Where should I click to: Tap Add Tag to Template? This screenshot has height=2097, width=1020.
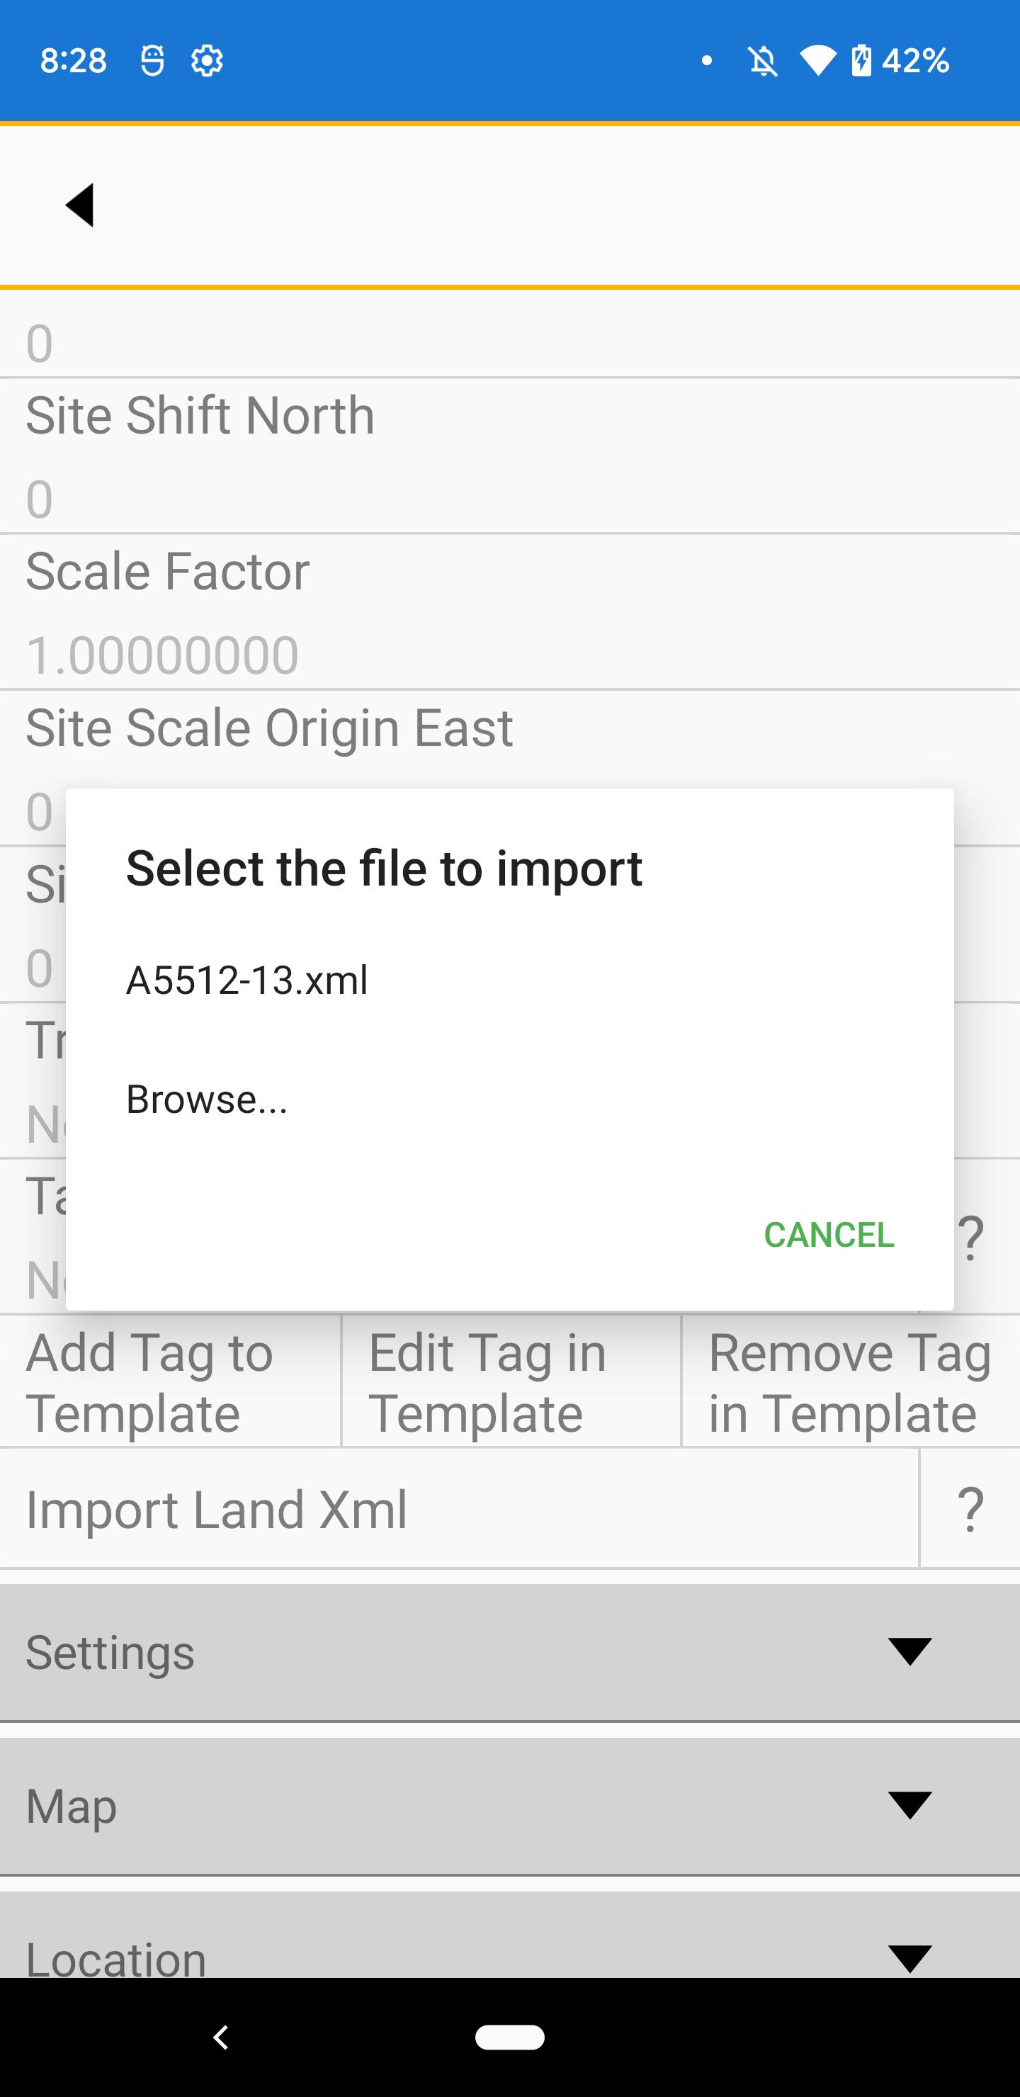[170, 1381]
